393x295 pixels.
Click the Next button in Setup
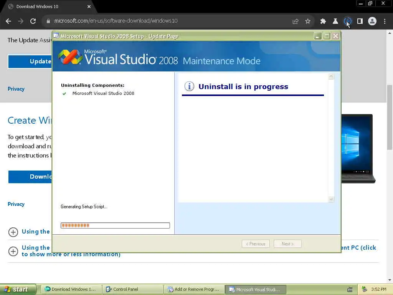[x=287, y=244]
